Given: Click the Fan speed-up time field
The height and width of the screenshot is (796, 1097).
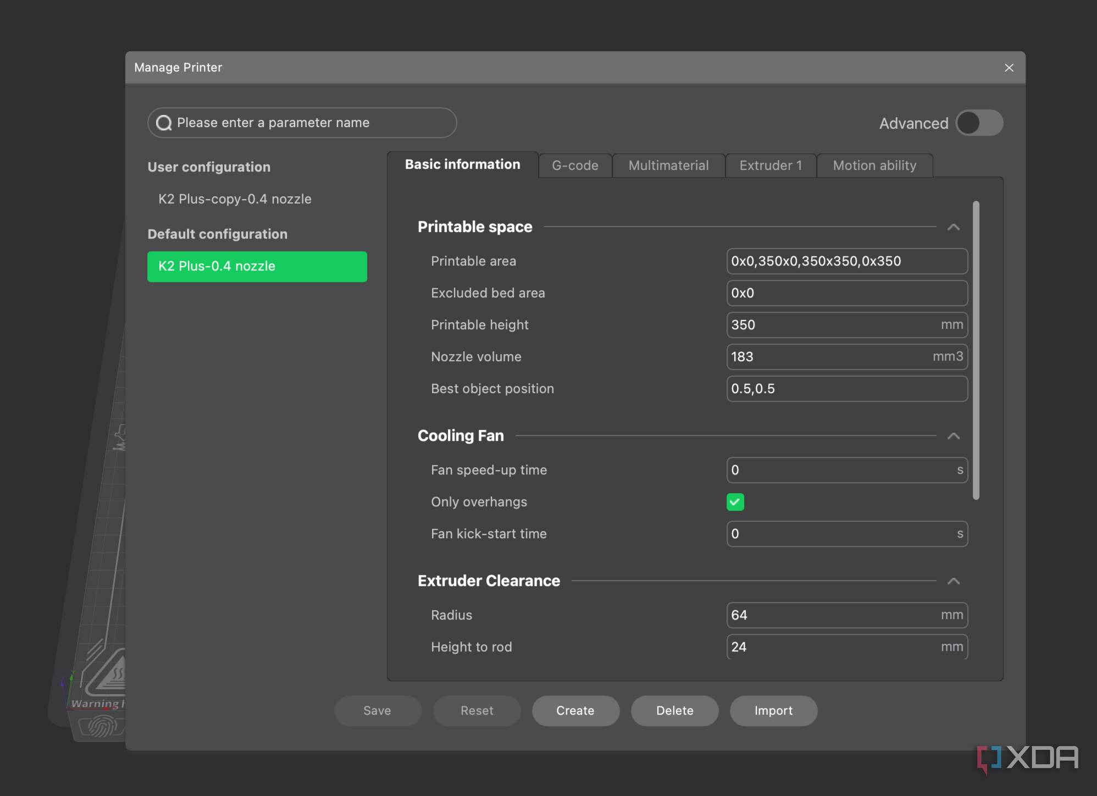Looking at the screenshot, I should [x=847, y=470].
